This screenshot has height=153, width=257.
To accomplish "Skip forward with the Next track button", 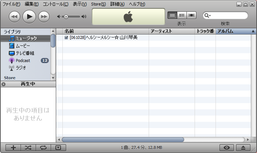I will [x=44, y=17].
